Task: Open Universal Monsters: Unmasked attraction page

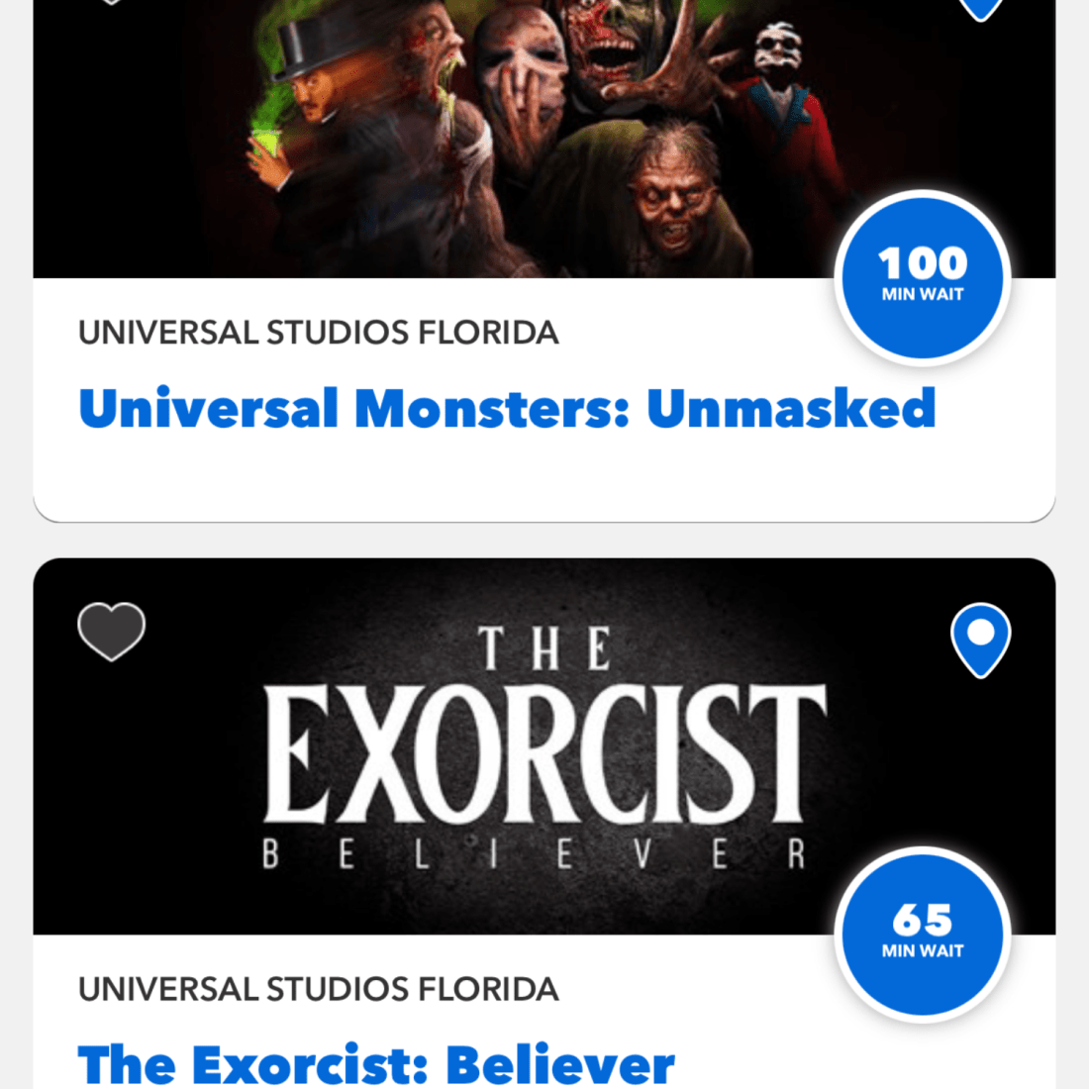Action: [507, 407]
